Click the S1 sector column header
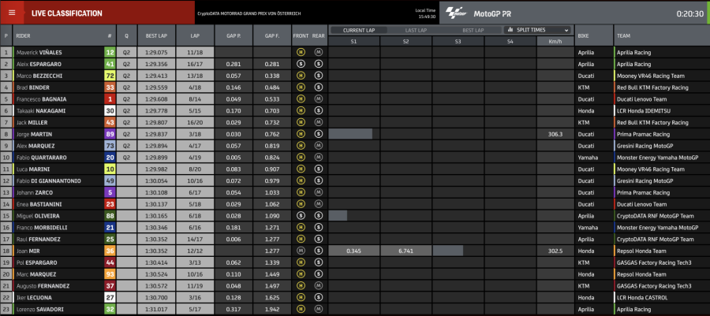This screenshot has height=316, width=710. click(x=353, y=41)
